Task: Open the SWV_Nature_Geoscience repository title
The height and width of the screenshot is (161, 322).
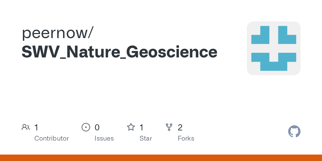Action: [119, 53]
